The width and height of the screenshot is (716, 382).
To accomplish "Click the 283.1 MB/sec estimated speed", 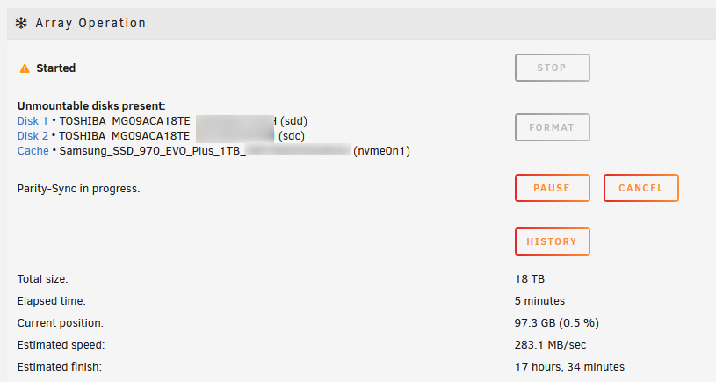I will click(x=550, y=345).
